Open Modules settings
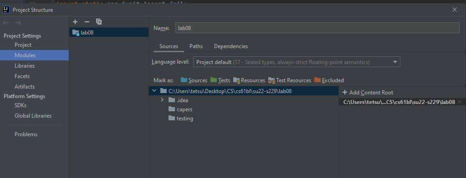Viewport: 466px width, 178px height. coord(35,55)
